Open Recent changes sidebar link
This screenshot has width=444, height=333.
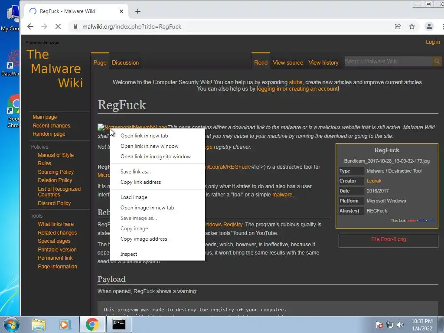[51, 125]
